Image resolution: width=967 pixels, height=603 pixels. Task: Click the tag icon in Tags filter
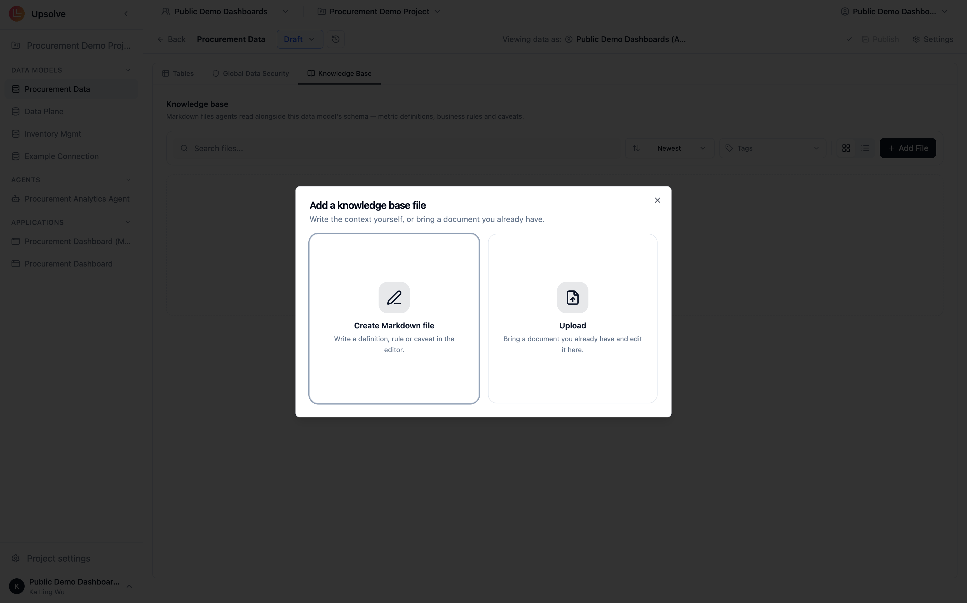tap(729, 148)
